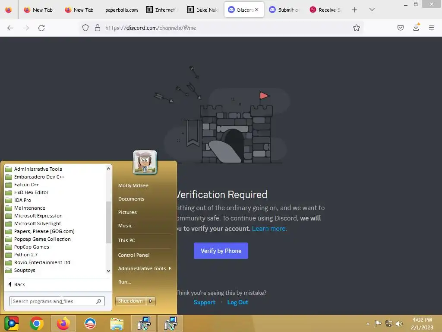
Task: Open This PC from the start menu
Action: pos(126,240)
